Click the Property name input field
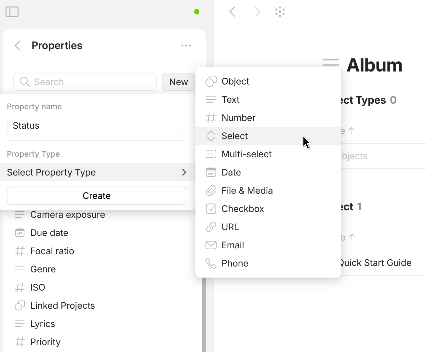The height and width of the screenshot is (352, 426). 97,125
